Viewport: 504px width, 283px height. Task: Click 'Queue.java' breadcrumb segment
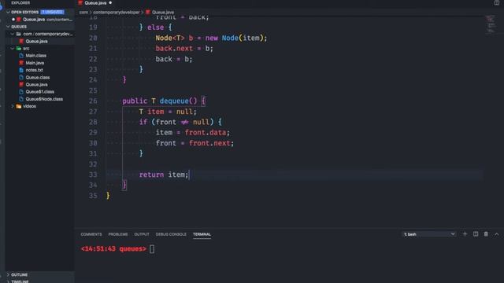click(x=163, y=13)
